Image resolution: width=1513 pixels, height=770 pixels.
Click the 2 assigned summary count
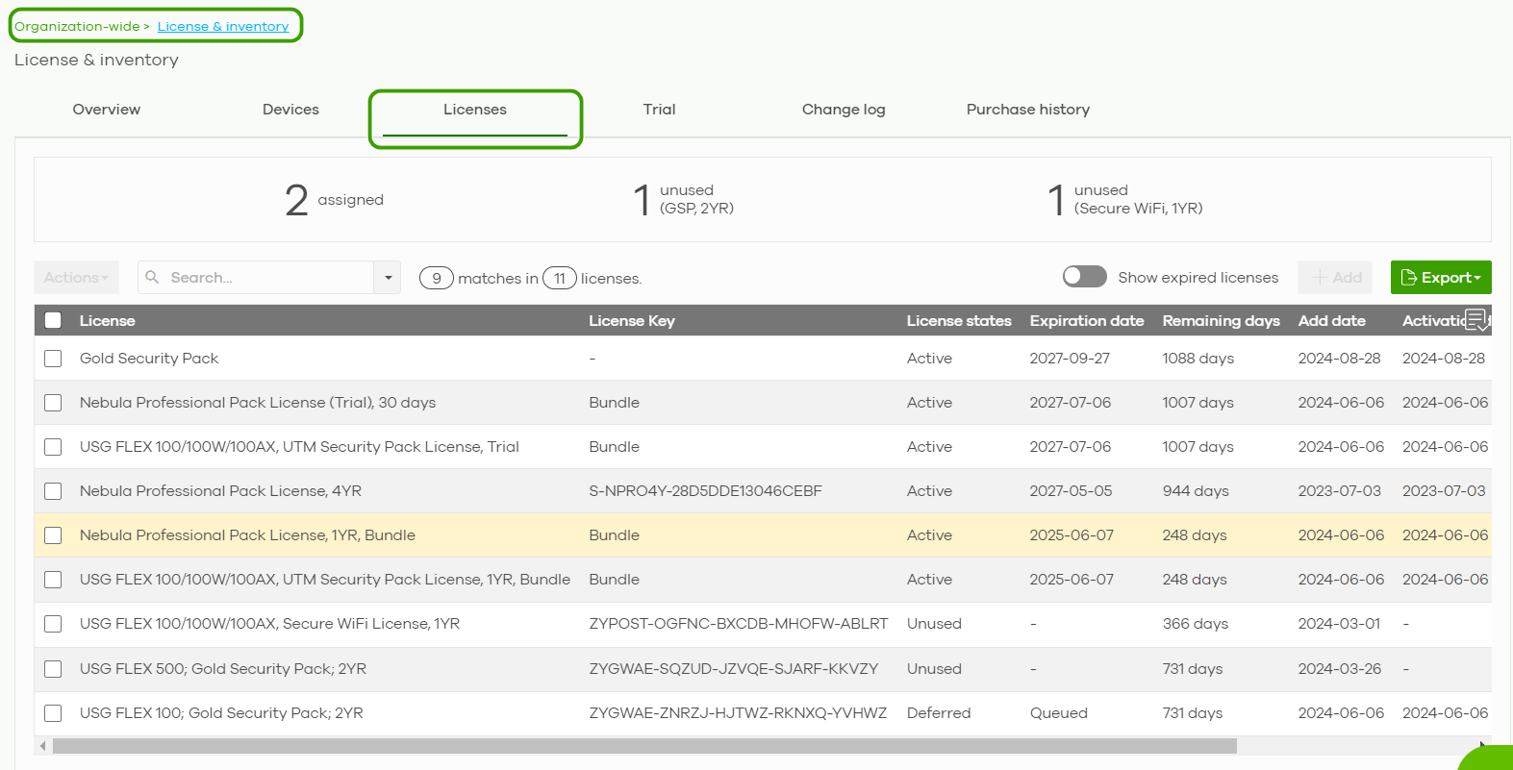pos(334,200)
